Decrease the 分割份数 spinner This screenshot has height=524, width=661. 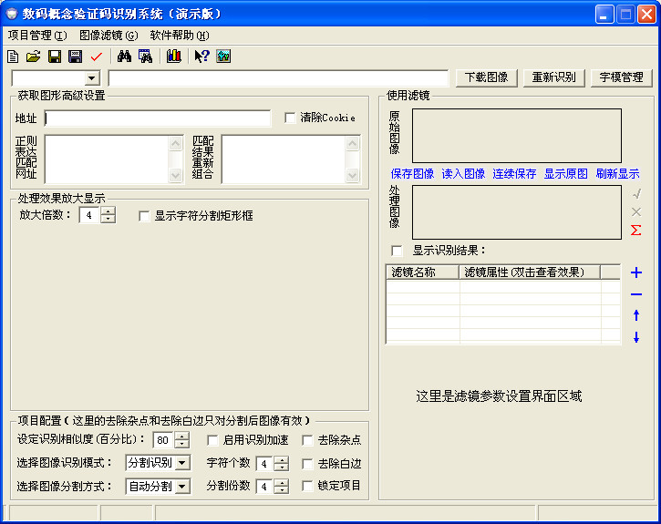point(281,490)
